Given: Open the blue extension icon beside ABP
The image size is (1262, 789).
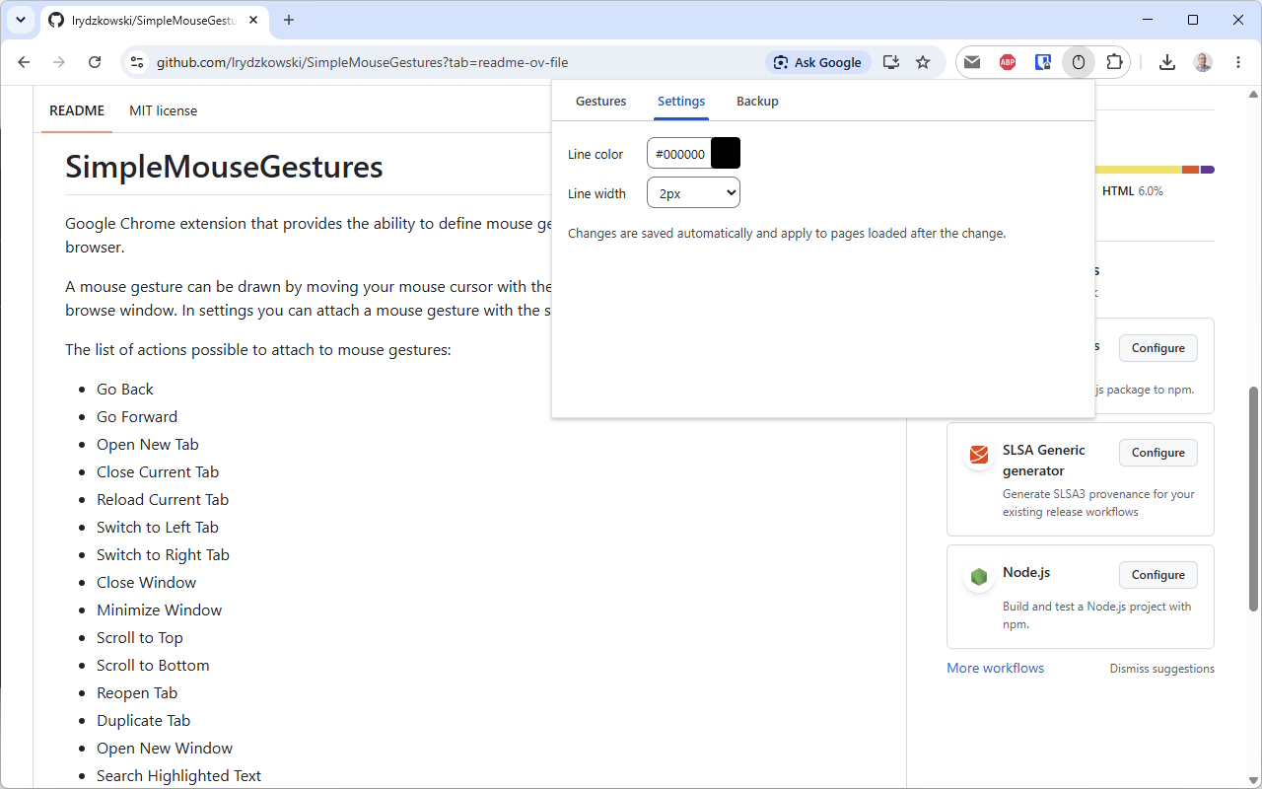Looking at the screenshot, I should (1043, 62).
